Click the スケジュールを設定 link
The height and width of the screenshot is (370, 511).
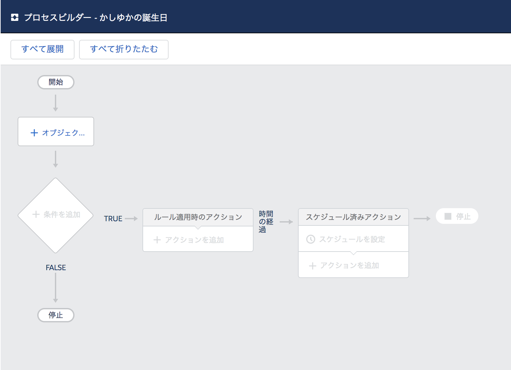[352, 239]
